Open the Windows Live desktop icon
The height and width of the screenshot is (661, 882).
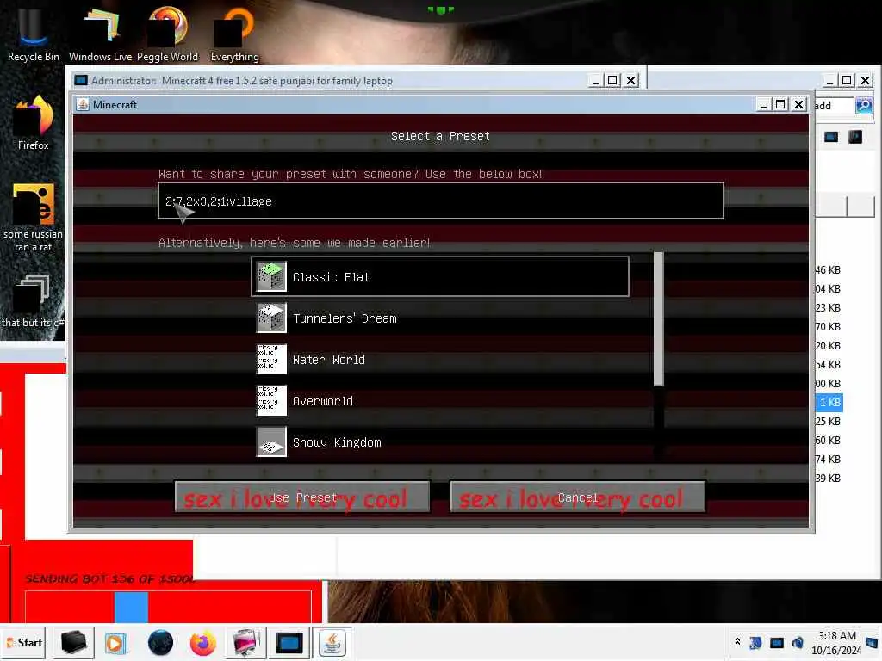click(x=100, y=34)
